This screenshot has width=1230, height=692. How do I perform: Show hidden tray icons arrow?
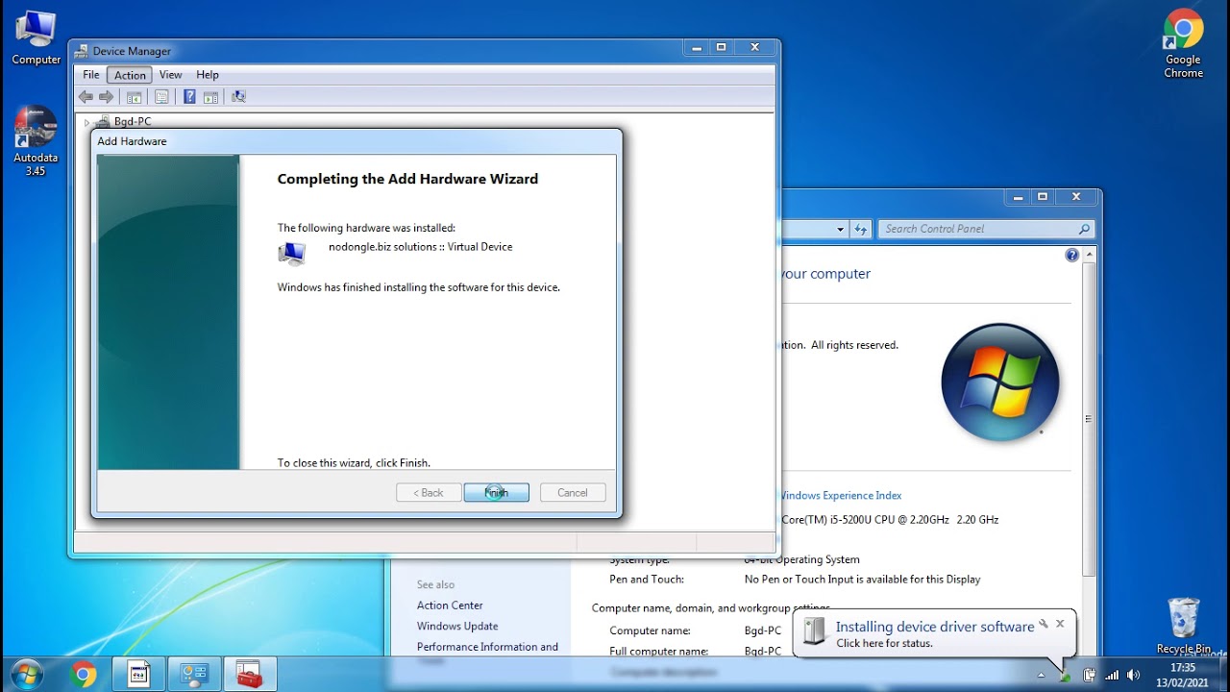point(1041,675)
